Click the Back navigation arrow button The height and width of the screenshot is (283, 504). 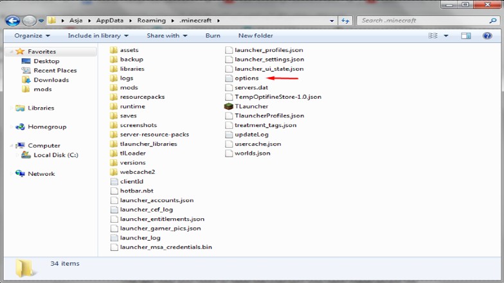click(x=13, y=21)
